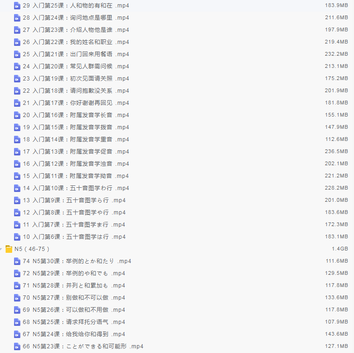Click the N5（46-75）yellow folder icon
Viewport: 354px width, 353px height.
[x=9, y=249]
